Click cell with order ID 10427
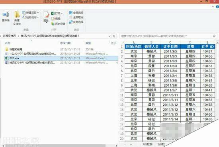This screenshot has width=219, height=147. pos(207,51)
